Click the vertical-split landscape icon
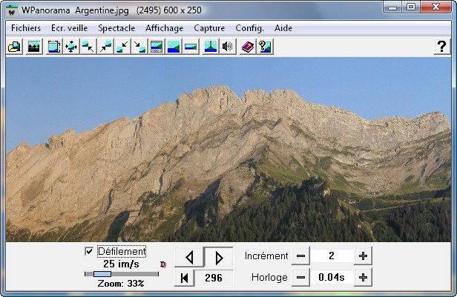 211,47
